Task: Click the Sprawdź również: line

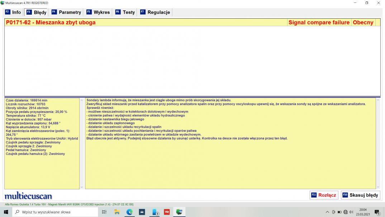Action: point(100,108)
